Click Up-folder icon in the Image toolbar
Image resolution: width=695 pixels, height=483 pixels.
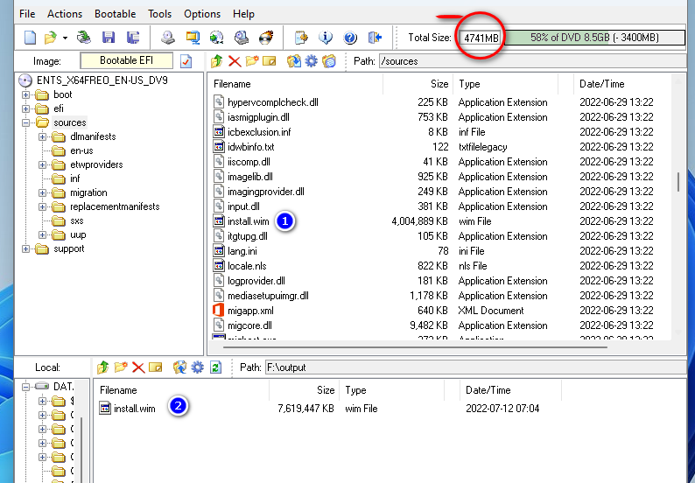click(x=217, y=61)
